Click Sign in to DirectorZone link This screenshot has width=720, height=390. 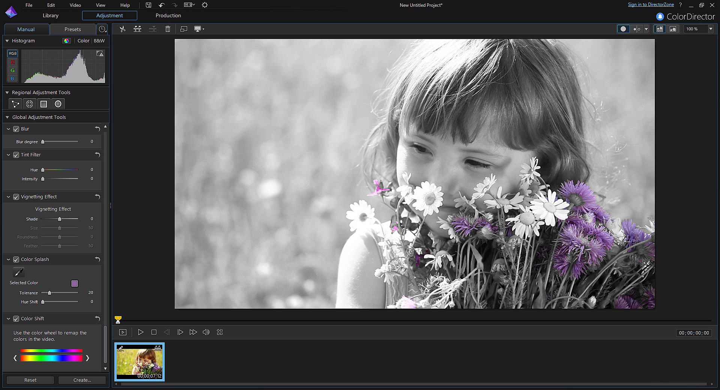tap(651, 4)
